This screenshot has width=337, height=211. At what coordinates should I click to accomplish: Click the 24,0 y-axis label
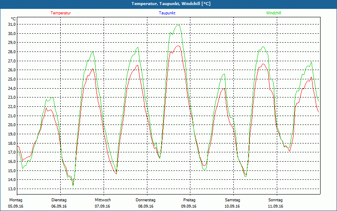click(12, 88)
